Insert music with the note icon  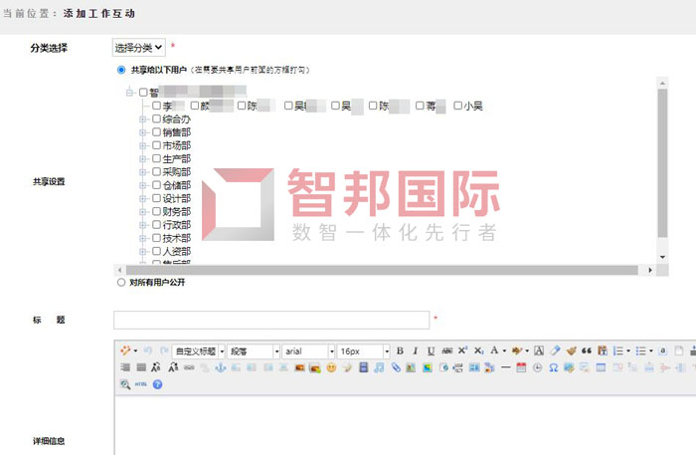click(x=379, y=368)
